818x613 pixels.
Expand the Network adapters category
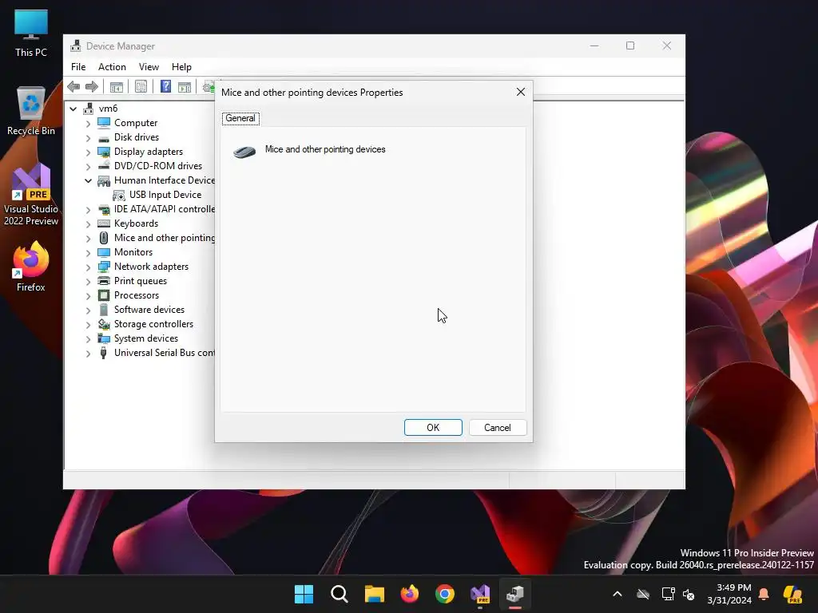click(x=88, y=267)
